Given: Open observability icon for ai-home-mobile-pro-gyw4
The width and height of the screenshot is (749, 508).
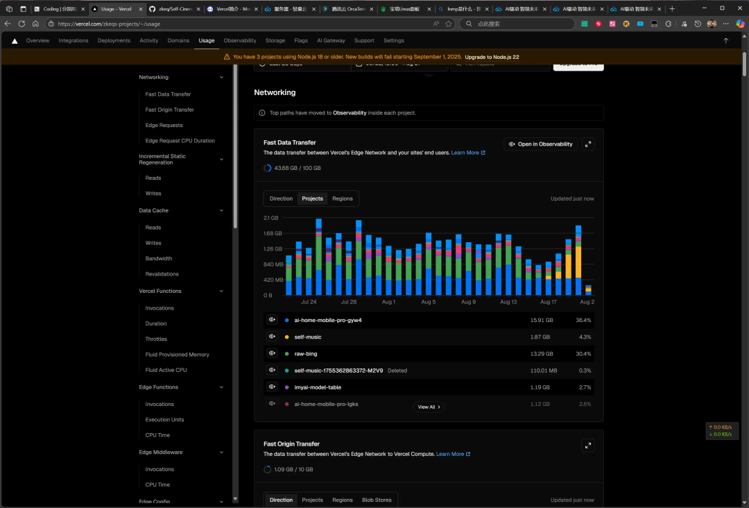Looking at the screenshot, I should 272,320.
